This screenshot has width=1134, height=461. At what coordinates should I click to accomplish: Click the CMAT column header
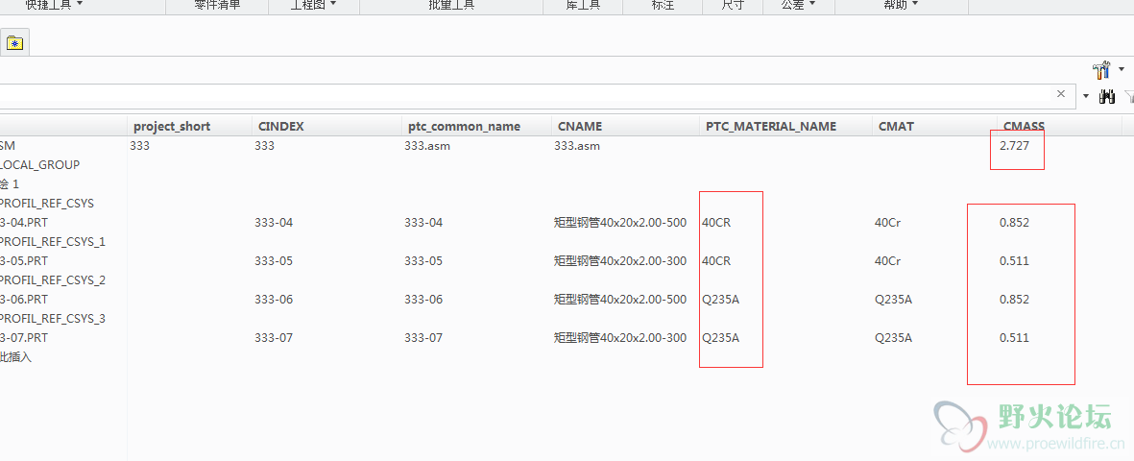pos(896,126)
